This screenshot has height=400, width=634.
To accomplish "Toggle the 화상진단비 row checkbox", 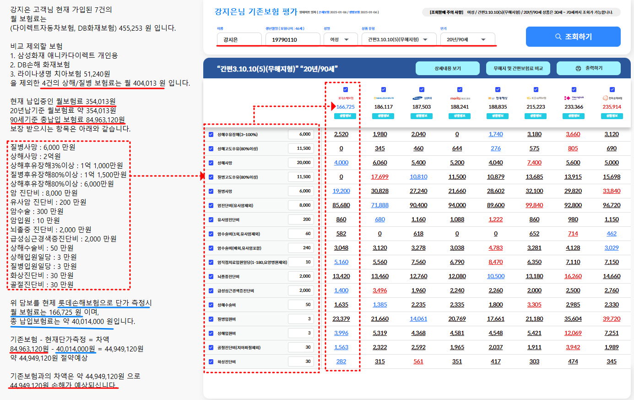I will [211, 362].
